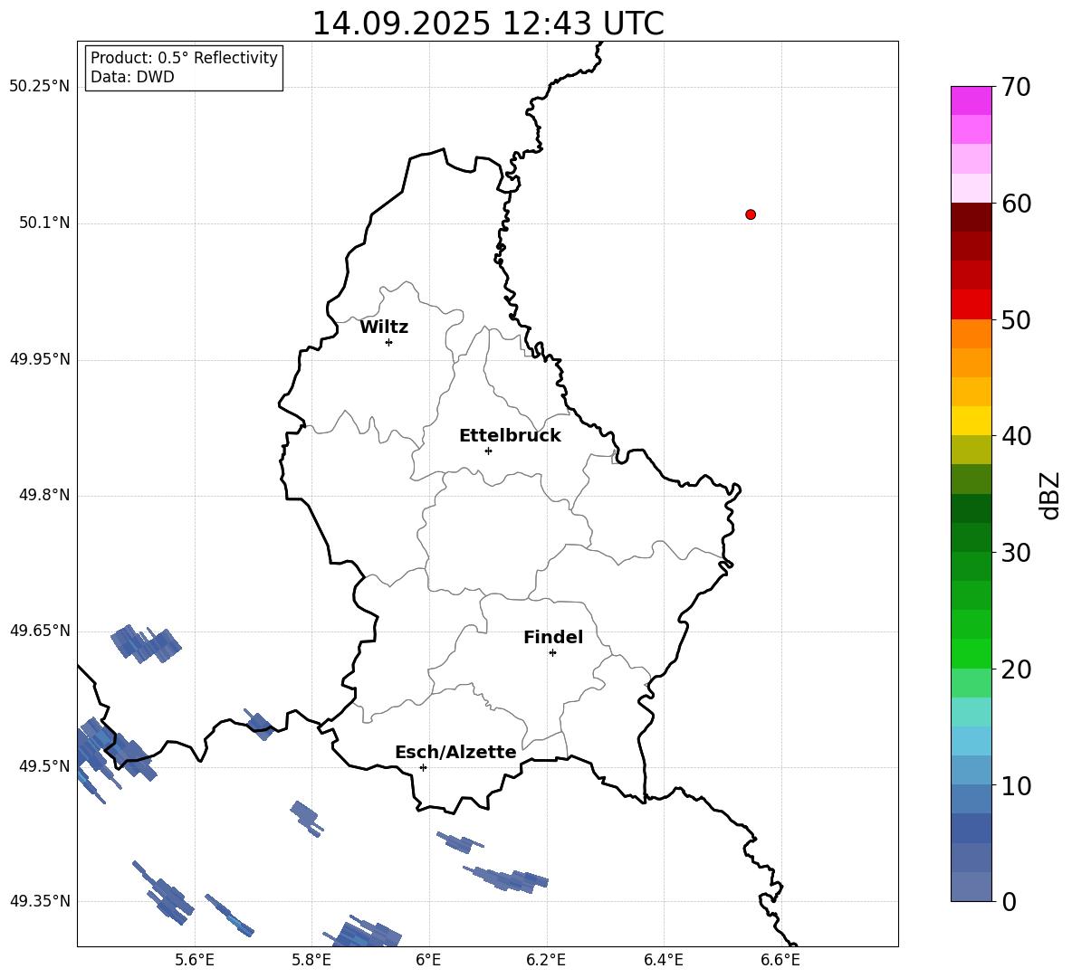Viewport: 1072px width, 978px height.
Task: Click the 50.25°N latitude label
Action: [40, 87]
